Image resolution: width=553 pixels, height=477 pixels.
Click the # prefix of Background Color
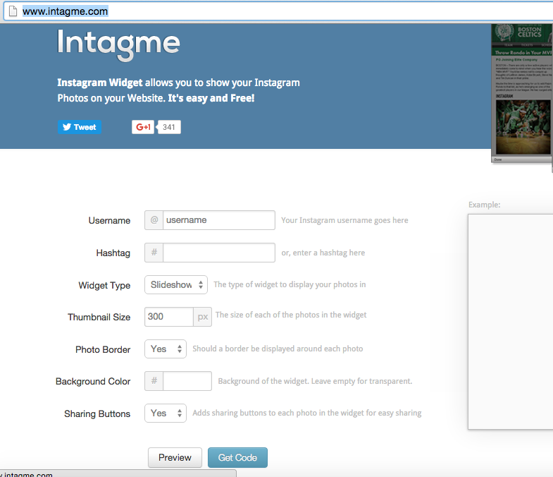(154, 381)
